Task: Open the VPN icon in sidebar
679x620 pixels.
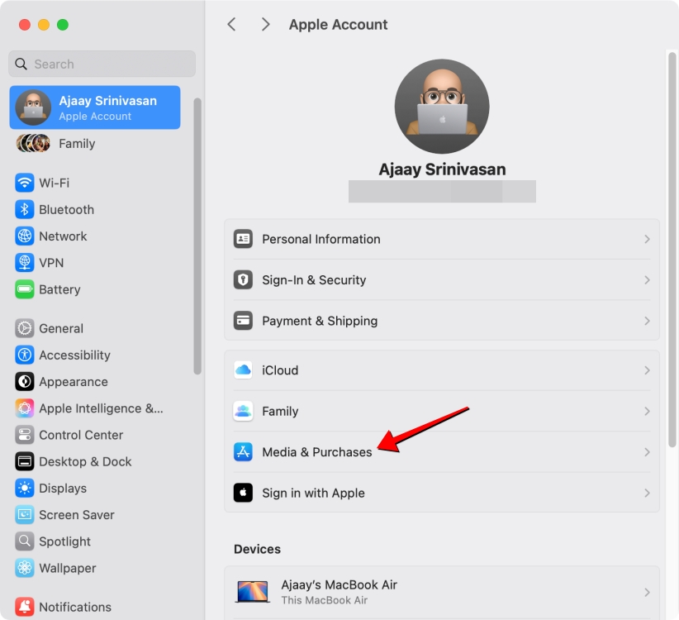Action: pos(25,263)
